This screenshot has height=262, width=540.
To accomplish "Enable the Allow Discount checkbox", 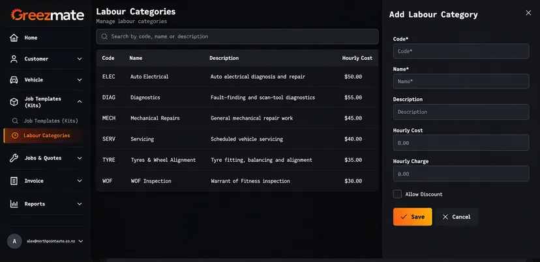I will [x=397, y=194].
